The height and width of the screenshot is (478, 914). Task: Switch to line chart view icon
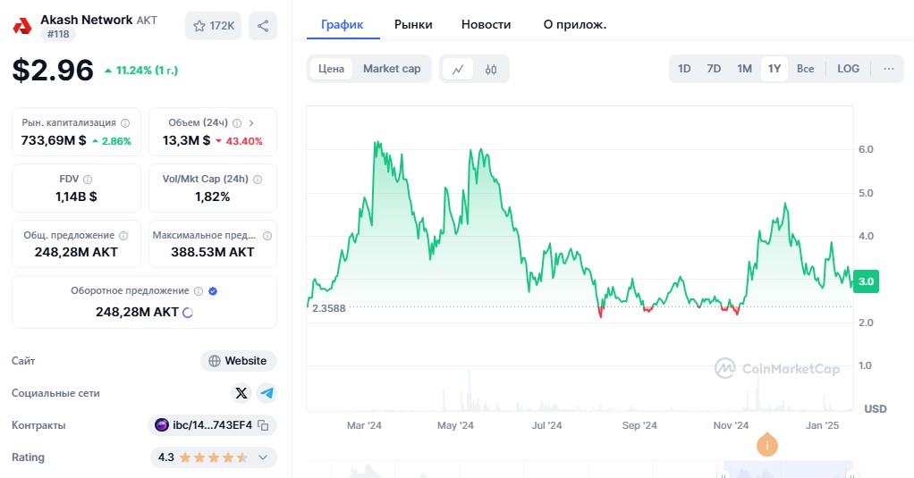point(458,69)
